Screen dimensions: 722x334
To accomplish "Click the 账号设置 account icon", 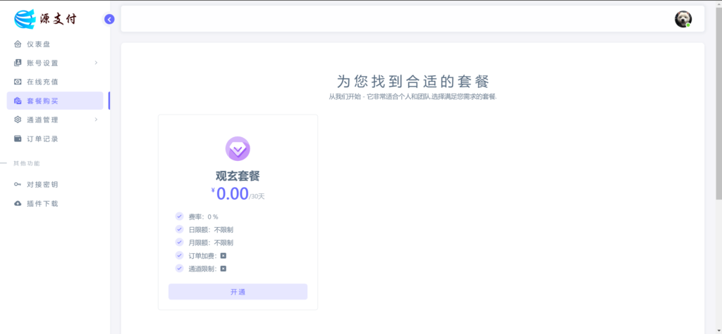I will 18,63.
